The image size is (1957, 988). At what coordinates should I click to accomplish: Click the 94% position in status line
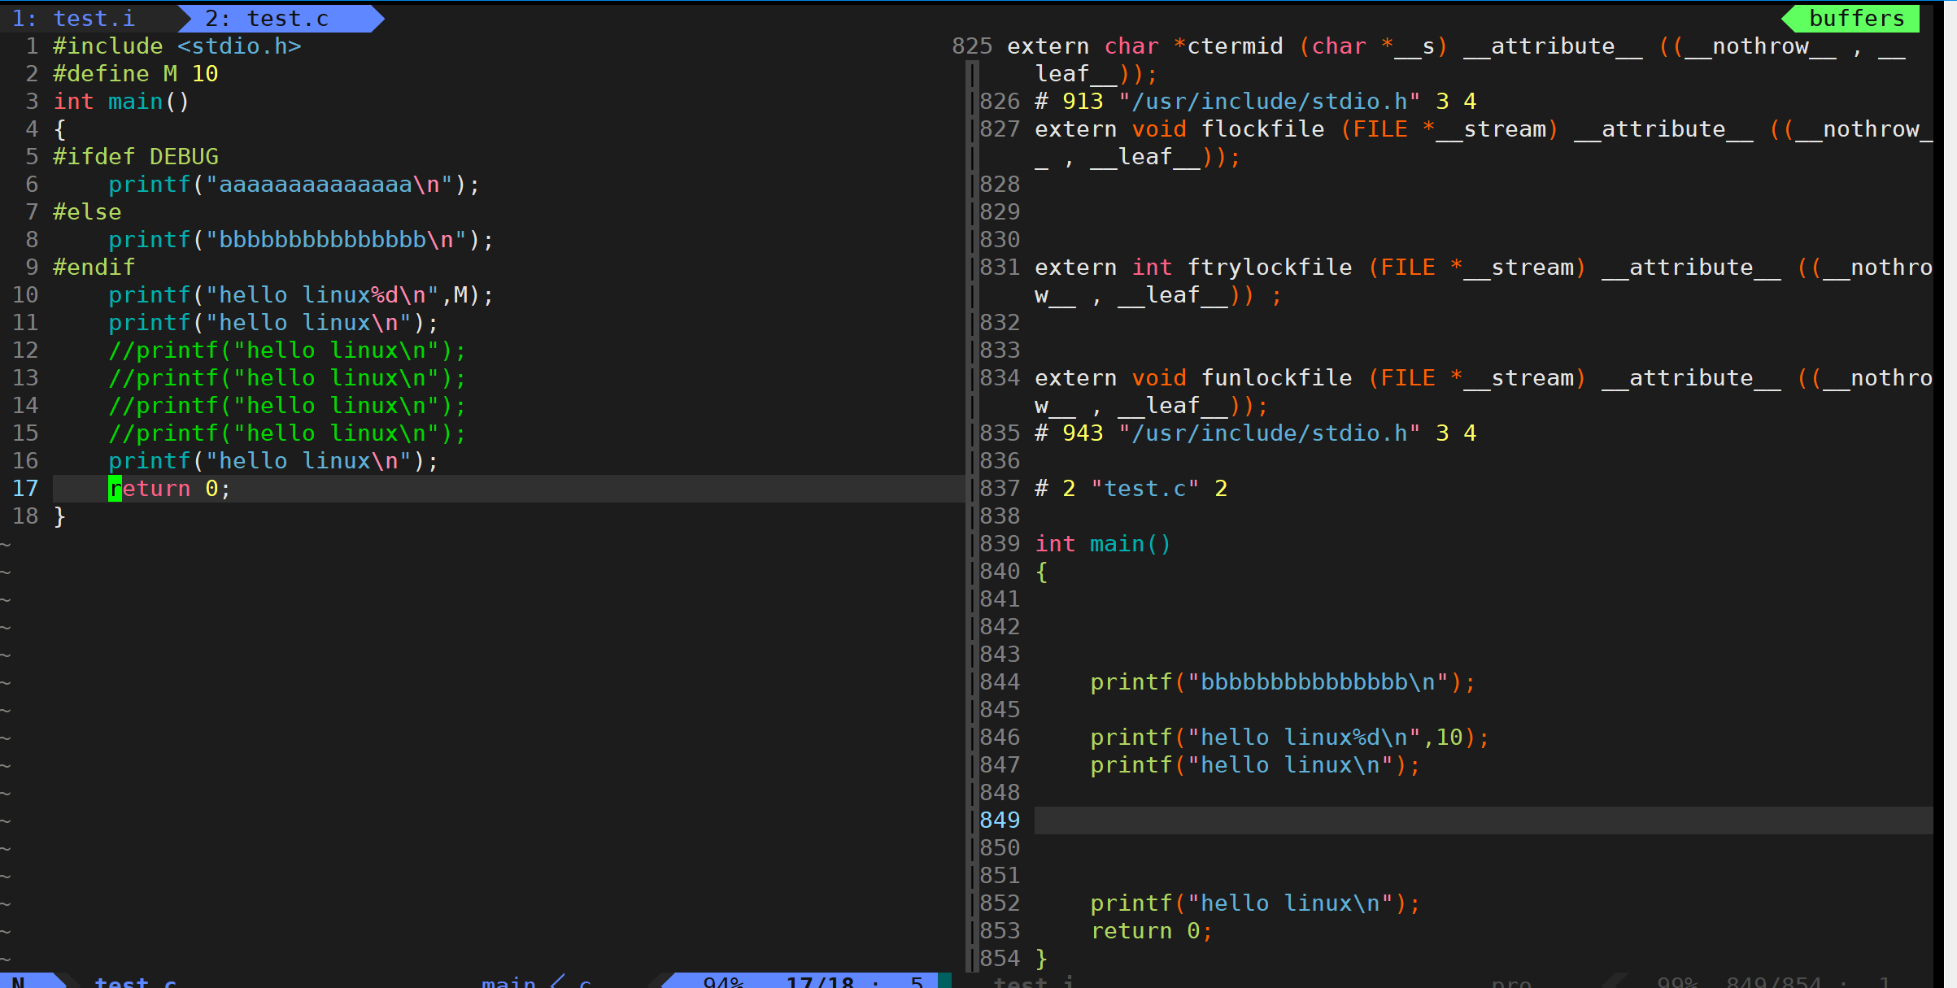[723, 981]
